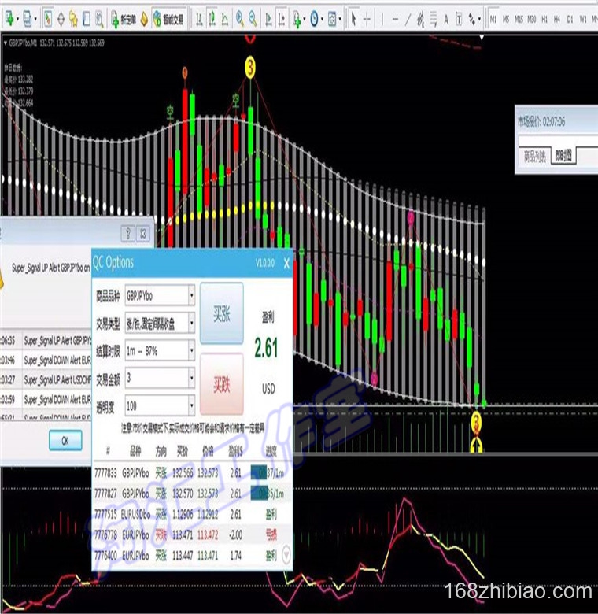Open the templates chart icon
This screenshot has height=614, width=598.
tap(332, 18)
